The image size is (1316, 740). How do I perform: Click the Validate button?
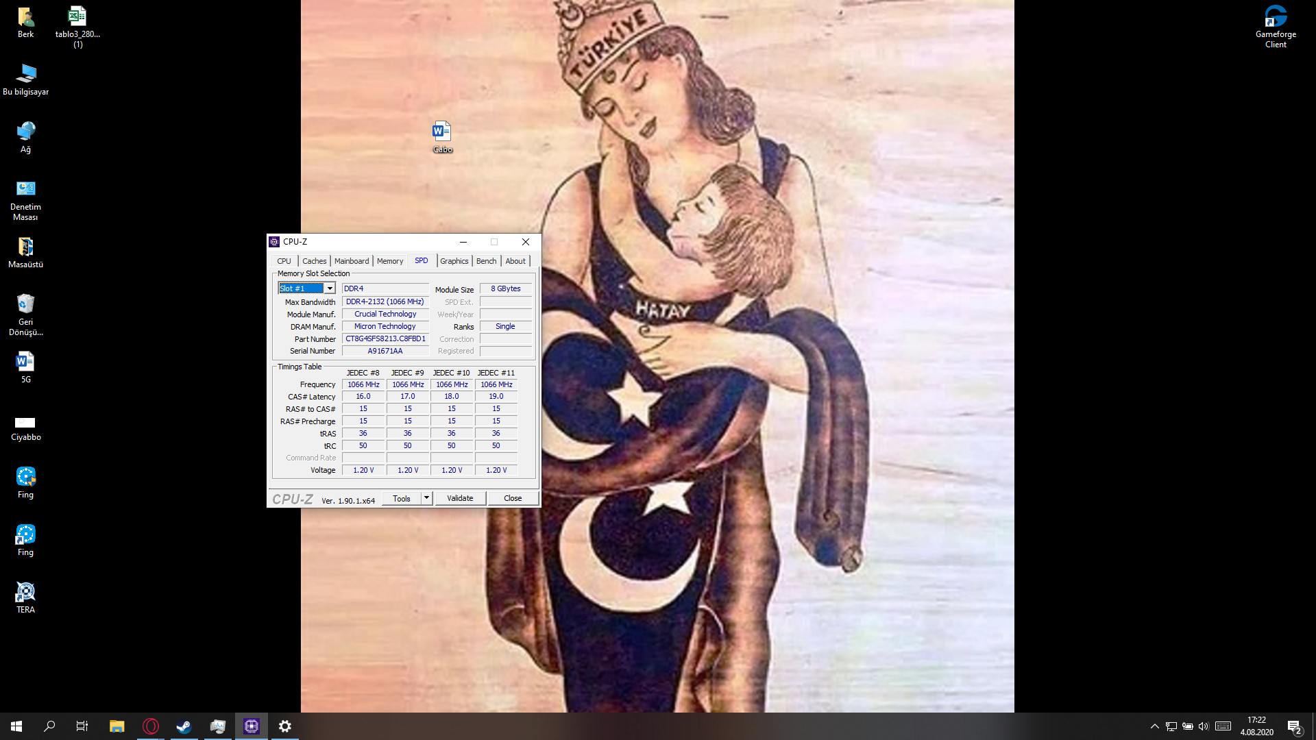(x=460, y=498)
